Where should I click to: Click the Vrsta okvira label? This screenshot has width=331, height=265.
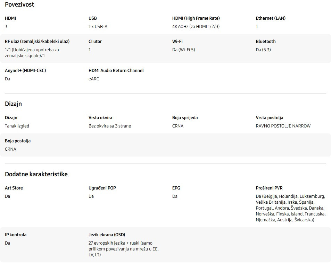point(100,118)
